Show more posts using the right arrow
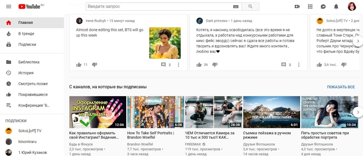 [358, 41]
